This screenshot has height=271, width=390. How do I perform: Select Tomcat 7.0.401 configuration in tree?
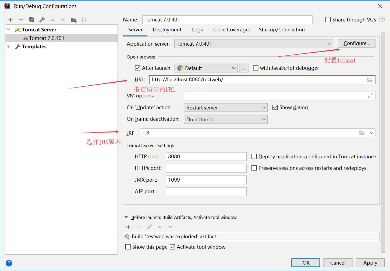[62, 38]
